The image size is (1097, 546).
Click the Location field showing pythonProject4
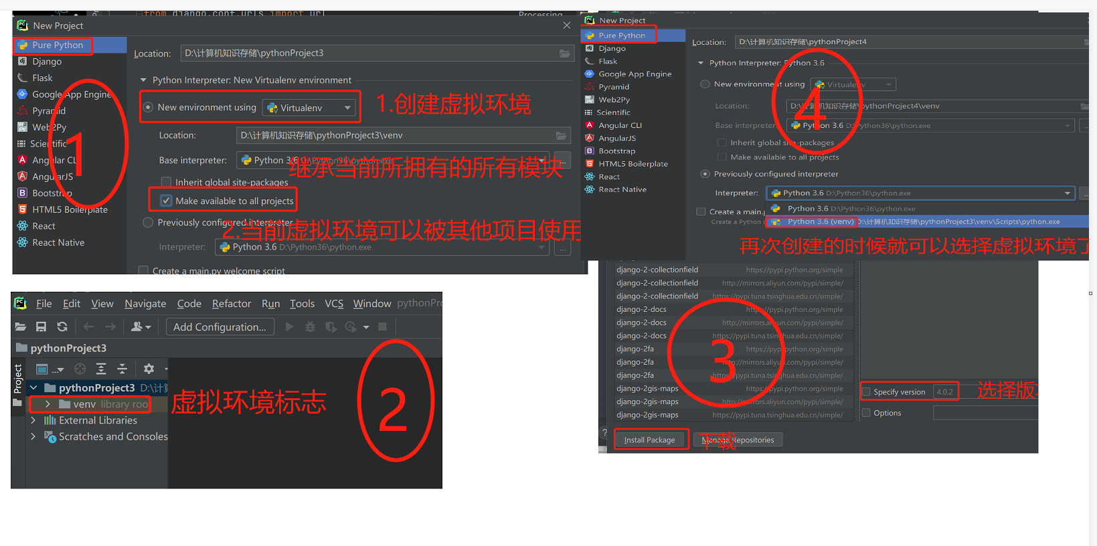pyautogui.click(x=912, y=41)
